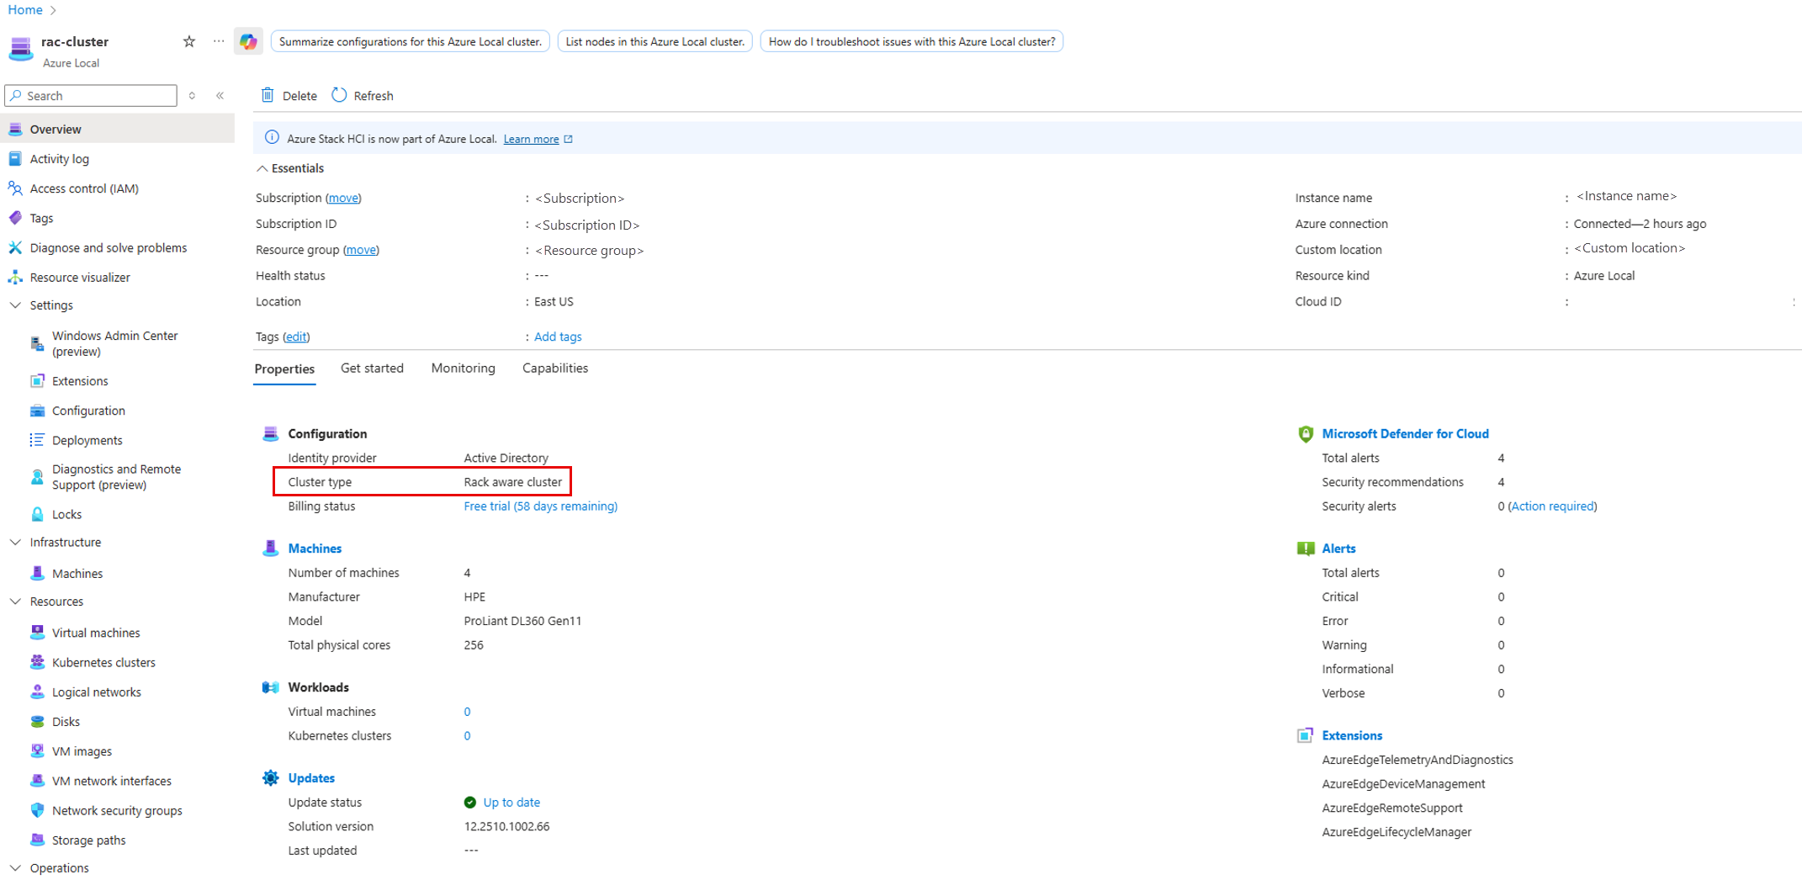Click the Kubernetes clusters count under Workloads
1802x880 pixels.
click(x=467, y=736)
